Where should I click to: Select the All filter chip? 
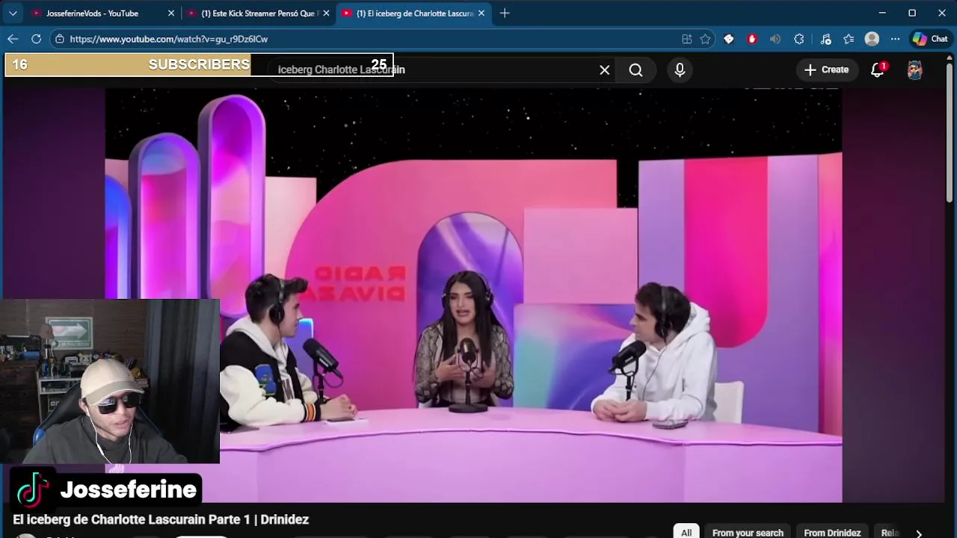(686, 533)
